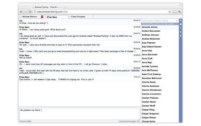Click the yellow invite-friend icon in the sidebar
The image size is (201, 126).
point(181,36)
